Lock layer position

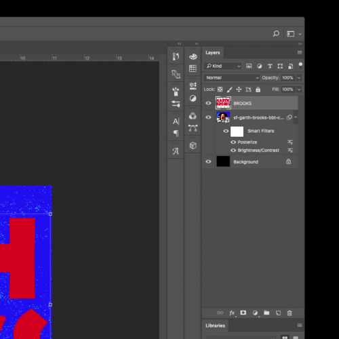(239, 89)
